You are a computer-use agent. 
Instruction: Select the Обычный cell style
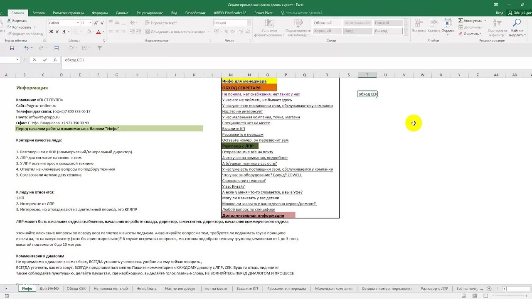(x=327, y=23)
